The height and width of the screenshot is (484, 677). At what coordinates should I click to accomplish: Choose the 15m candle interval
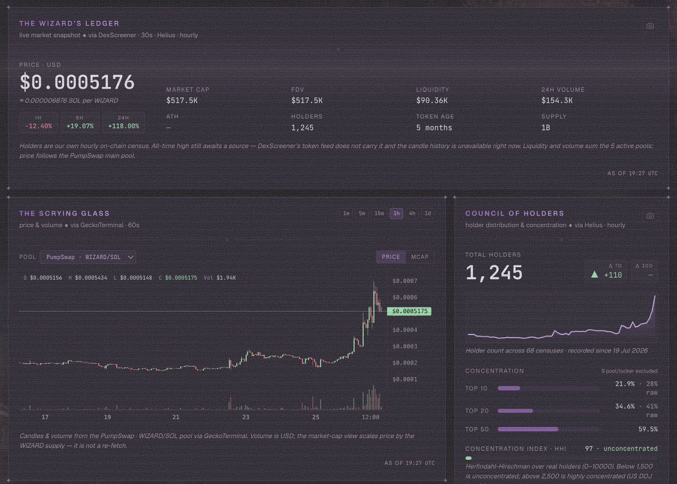379,213
